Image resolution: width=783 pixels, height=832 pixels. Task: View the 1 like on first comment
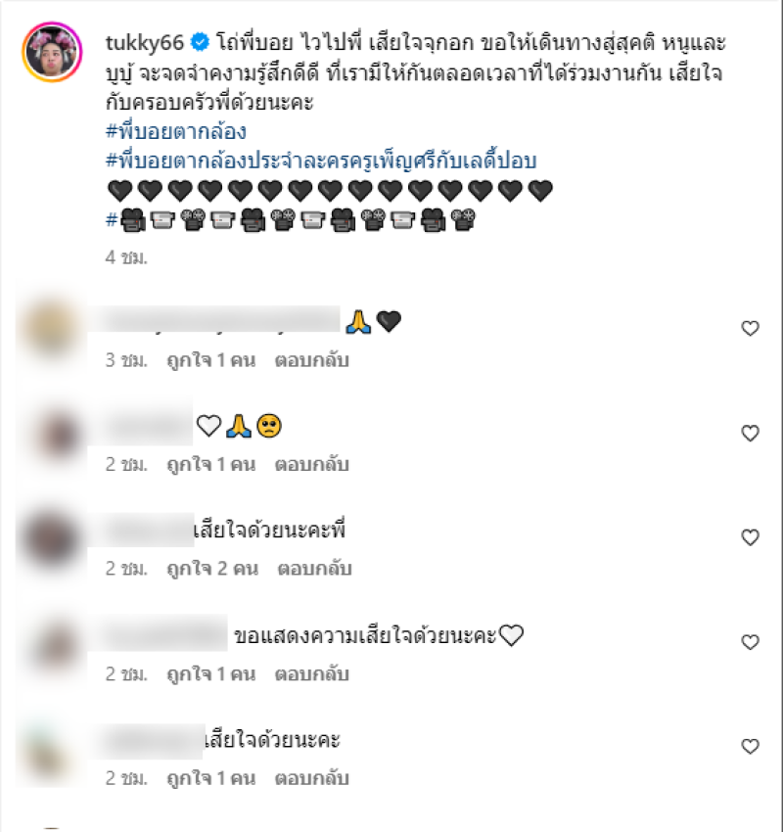coord(211,361)
